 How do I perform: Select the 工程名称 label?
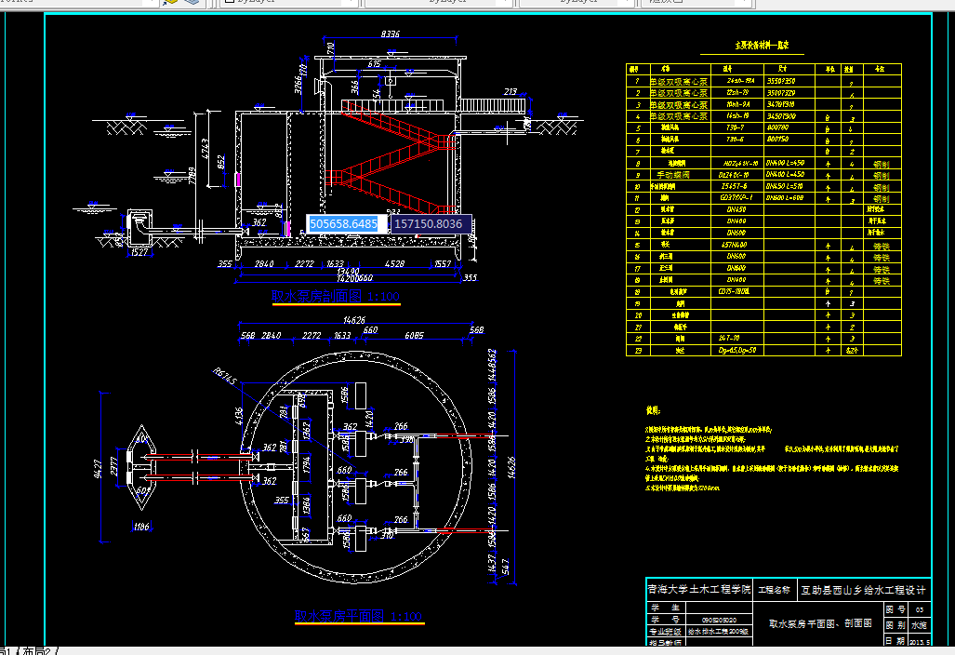point(774,590)
